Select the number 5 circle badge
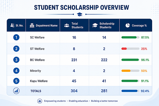The width and height of the screenshot is (159, 106). 16,81
